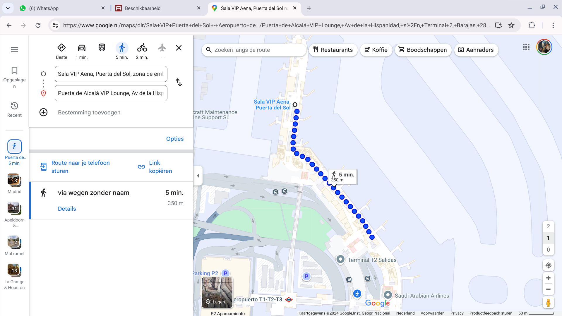This screenshot has width=562, height=316.
Task: Click the Bestemming toevoegen field
Action: (x=89, y=112)
